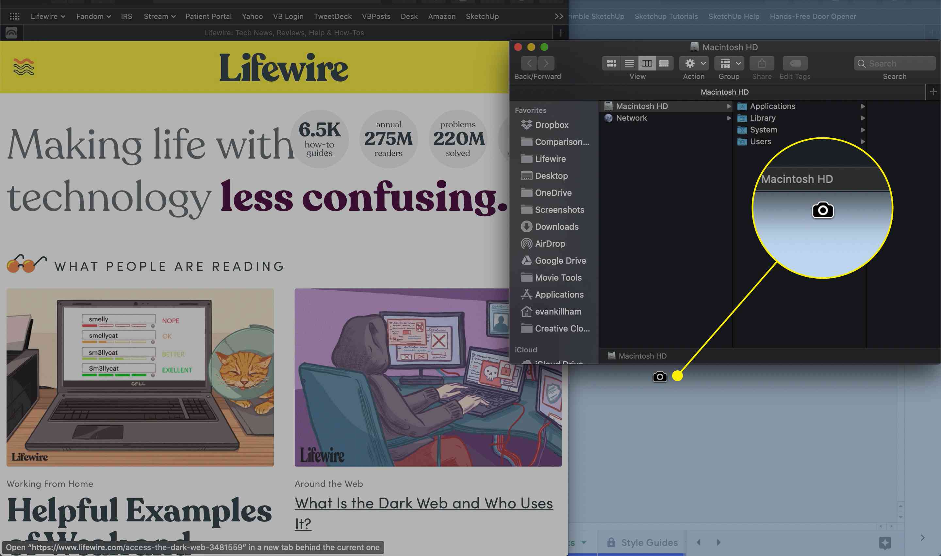Click the Amazon bookmark

pyautogui.click(x=442, y=17)
